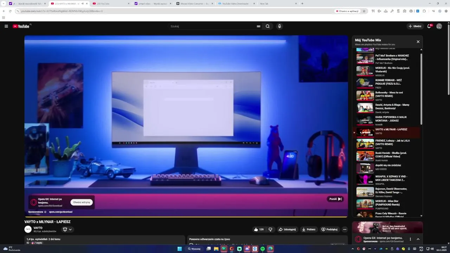Click the Wyszukaj taskbar search box
450x253 pixels.
(x=194, y=249)
